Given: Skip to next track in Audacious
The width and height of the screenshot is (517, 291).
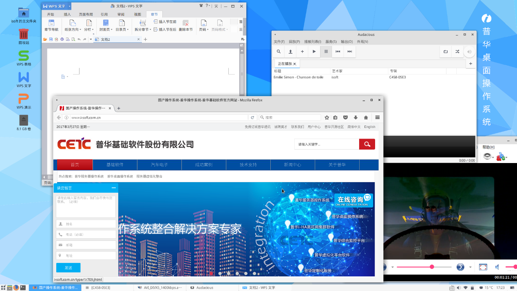Looking at the screenshot, I should pyautogui.click(x=349, y=52).
